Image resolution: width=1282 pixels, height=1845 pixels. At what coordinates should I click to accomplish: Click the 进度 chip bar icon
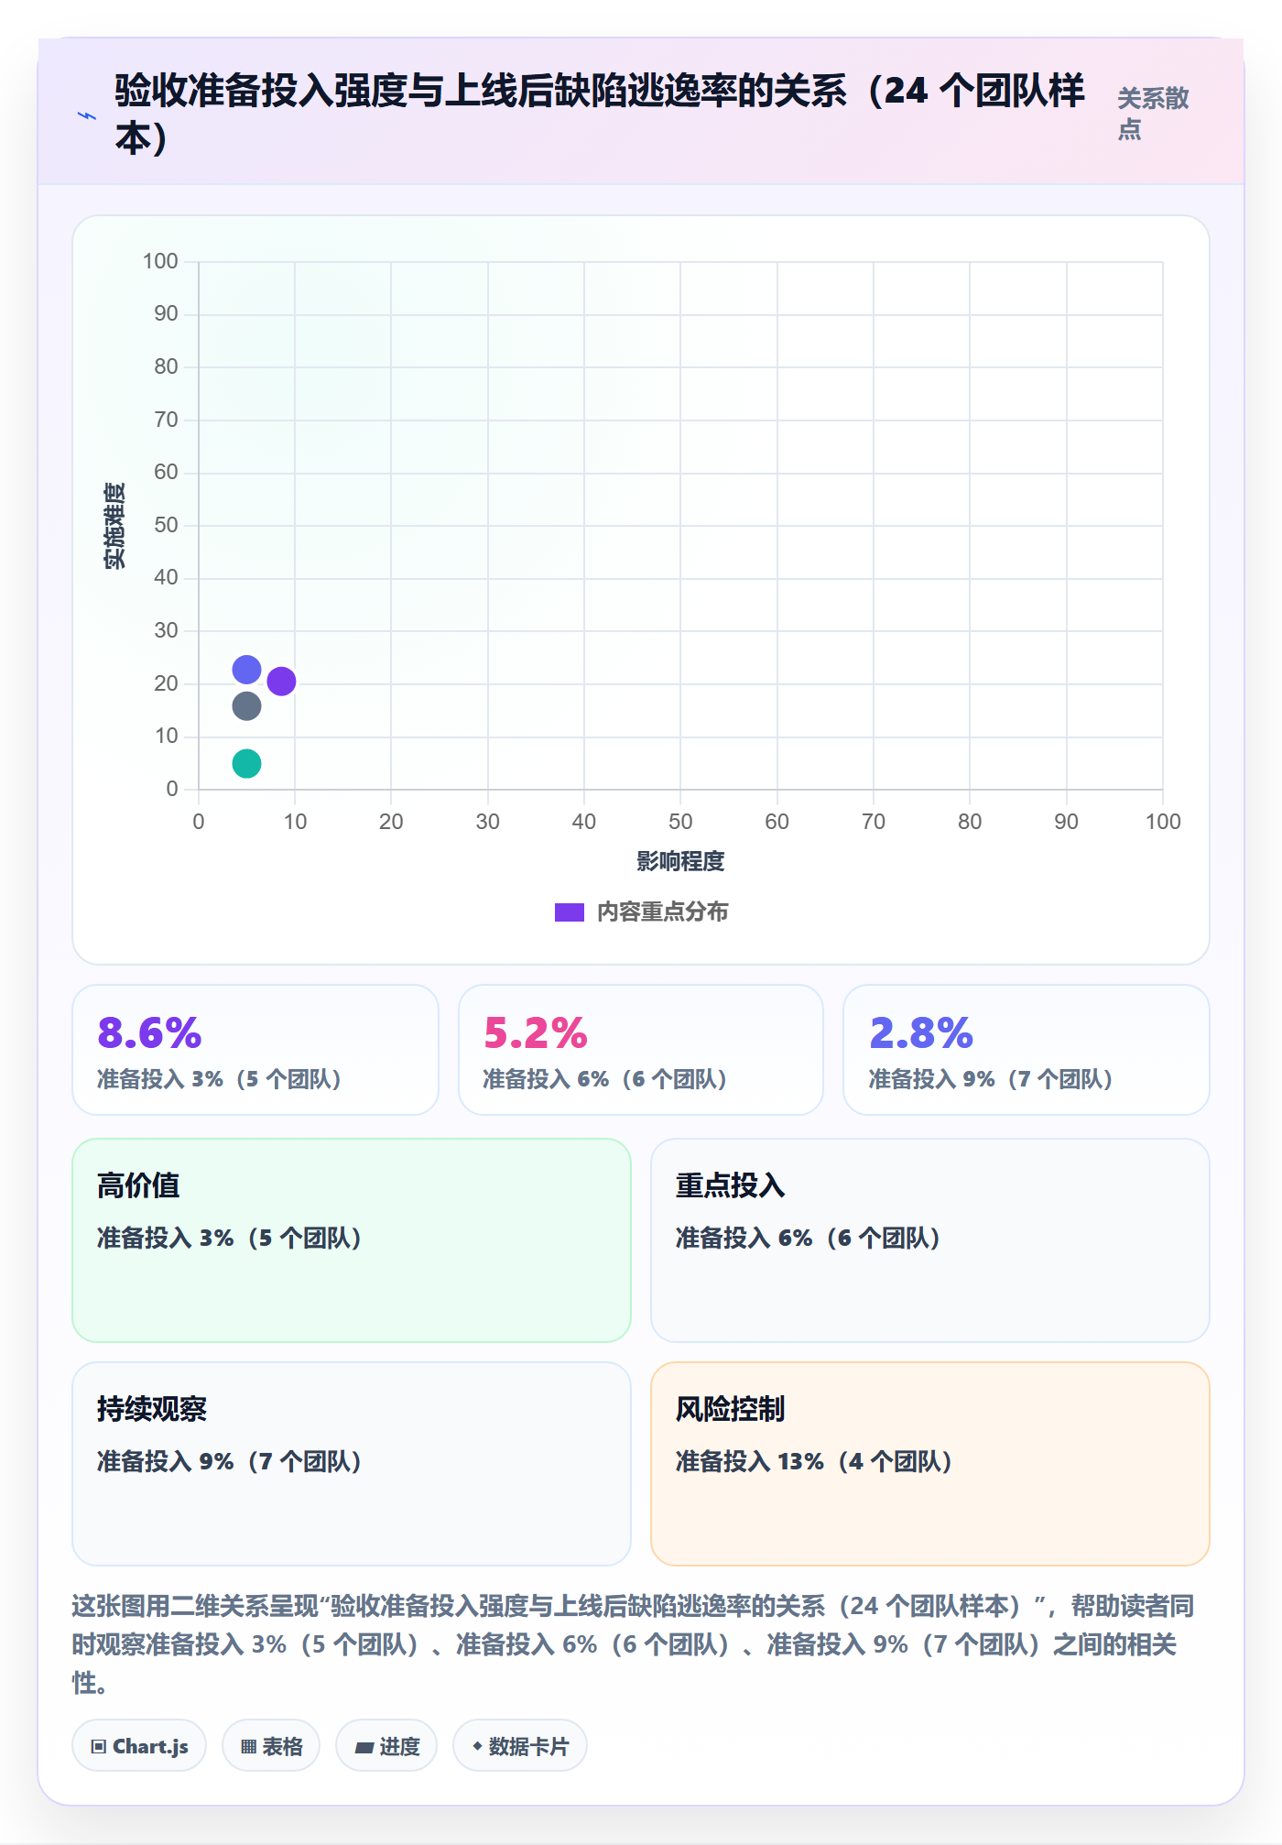click(364, 1748)
